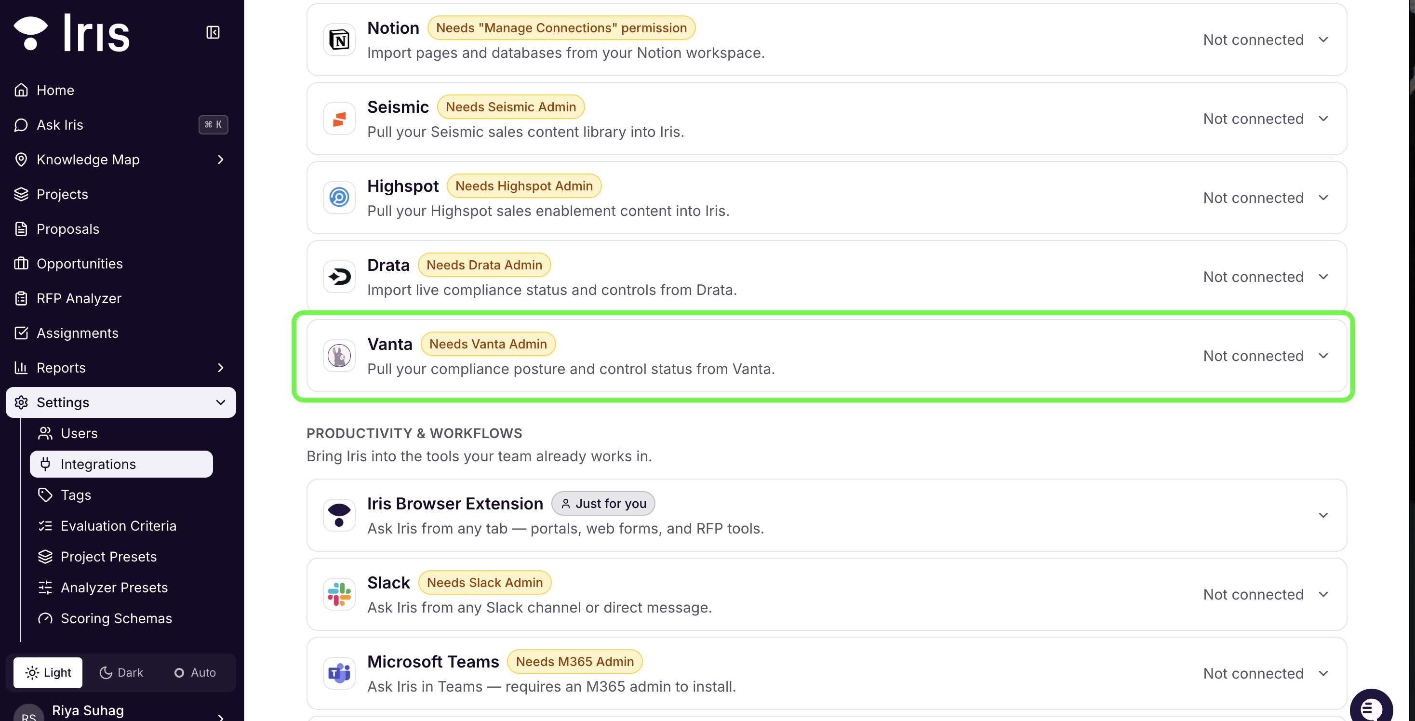
Task: Click the "Needs Vanta Admin" badge
Action: coord(488,344)
